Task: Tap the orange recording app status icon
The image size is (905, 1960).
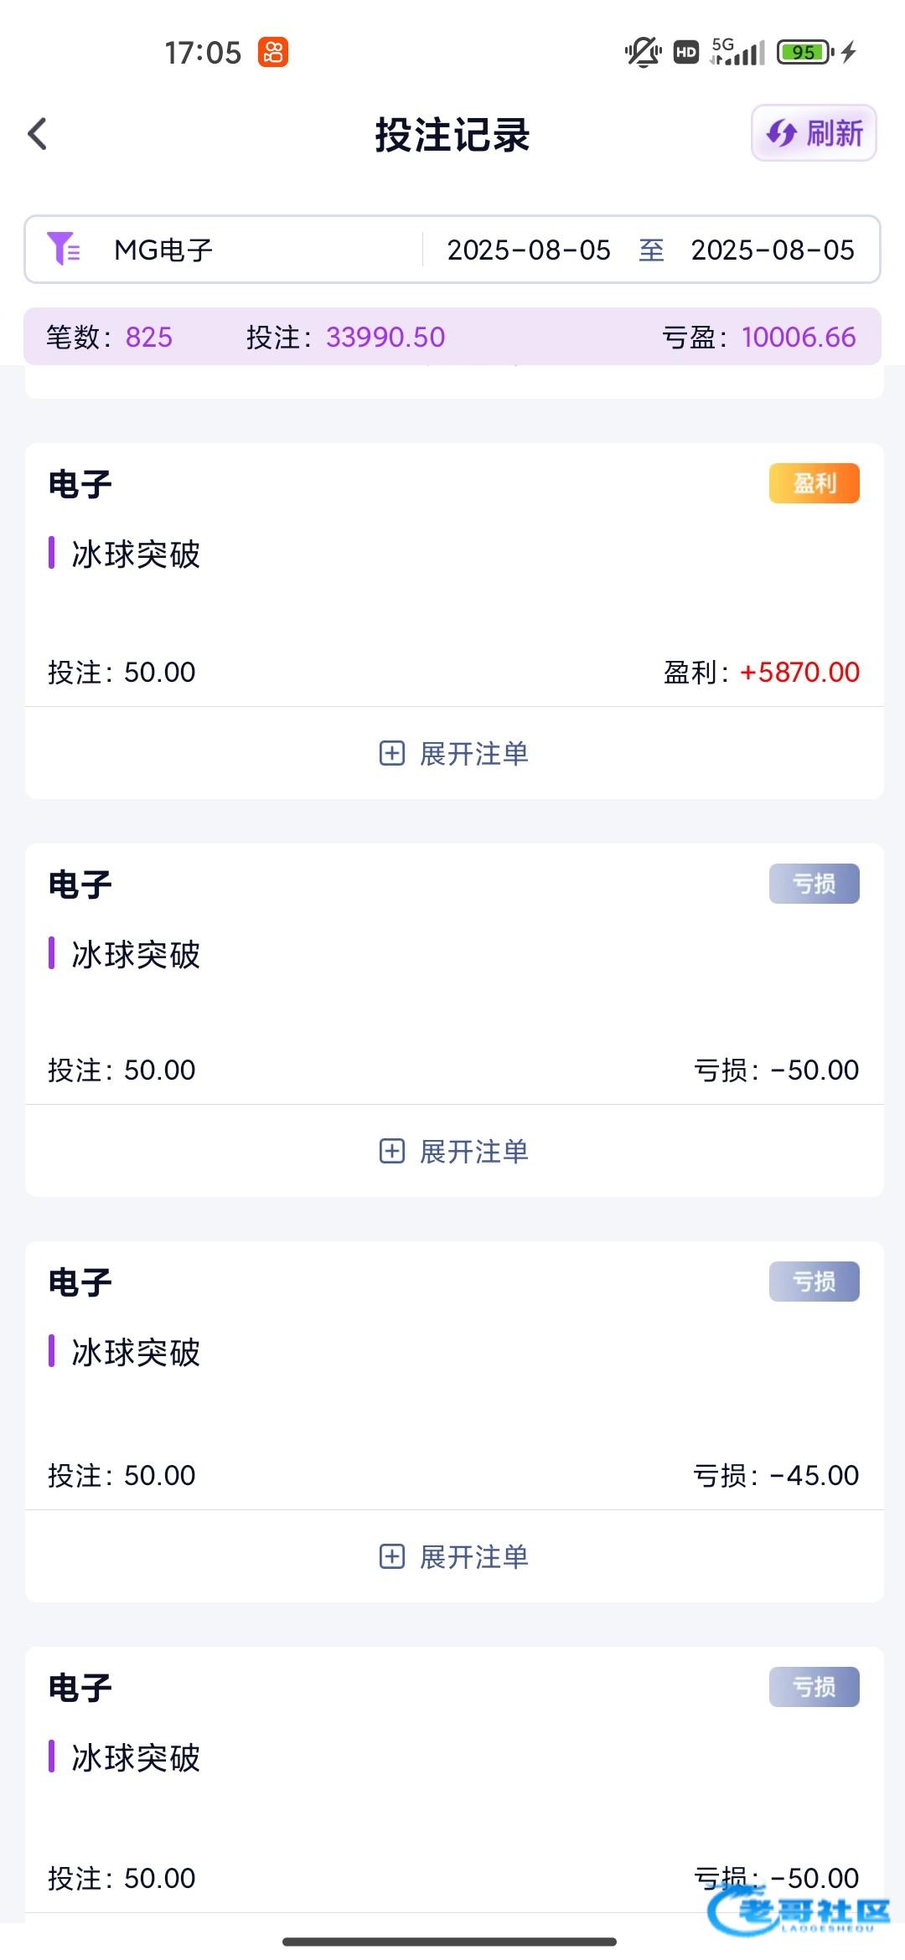Action: pos(272,52)
